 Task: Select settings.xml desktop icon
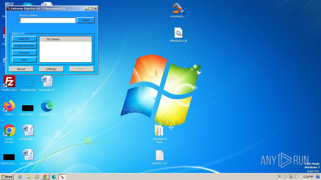[47, 108]
